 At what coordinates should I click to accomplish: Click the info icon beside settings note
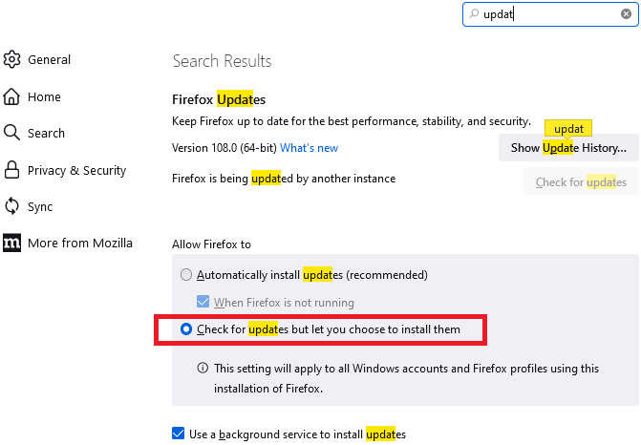point(203,368)
